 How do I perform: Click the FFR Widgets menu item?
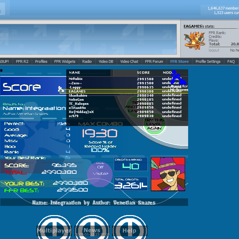click(65, 61)
